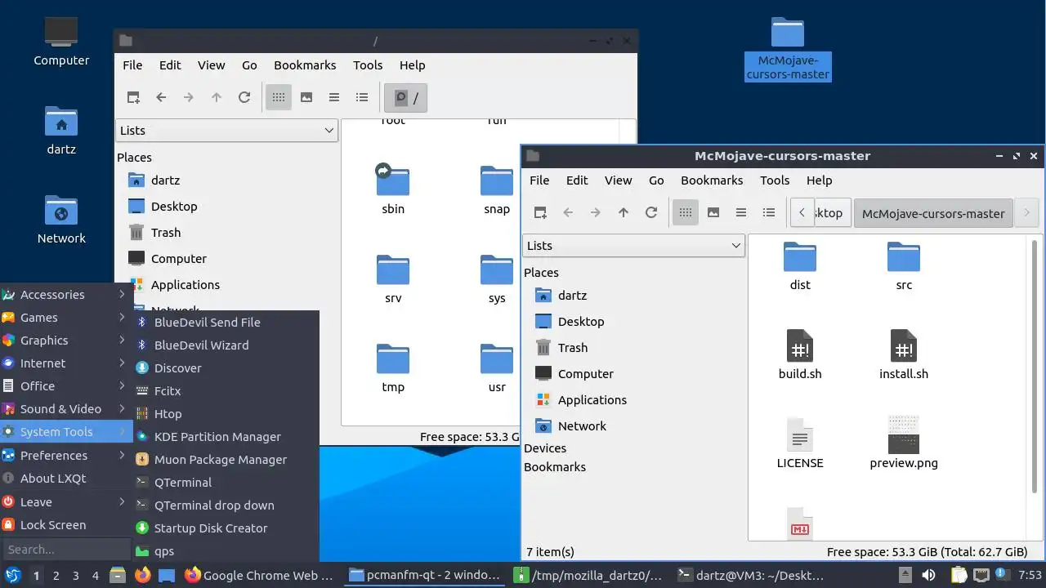
Task: Launch Htop from System Tools submenu
Action: pos(226,413)
